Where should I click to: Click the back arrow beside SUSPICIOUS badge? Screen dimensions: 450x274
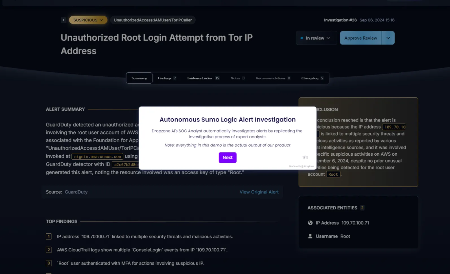click(64, 20)
